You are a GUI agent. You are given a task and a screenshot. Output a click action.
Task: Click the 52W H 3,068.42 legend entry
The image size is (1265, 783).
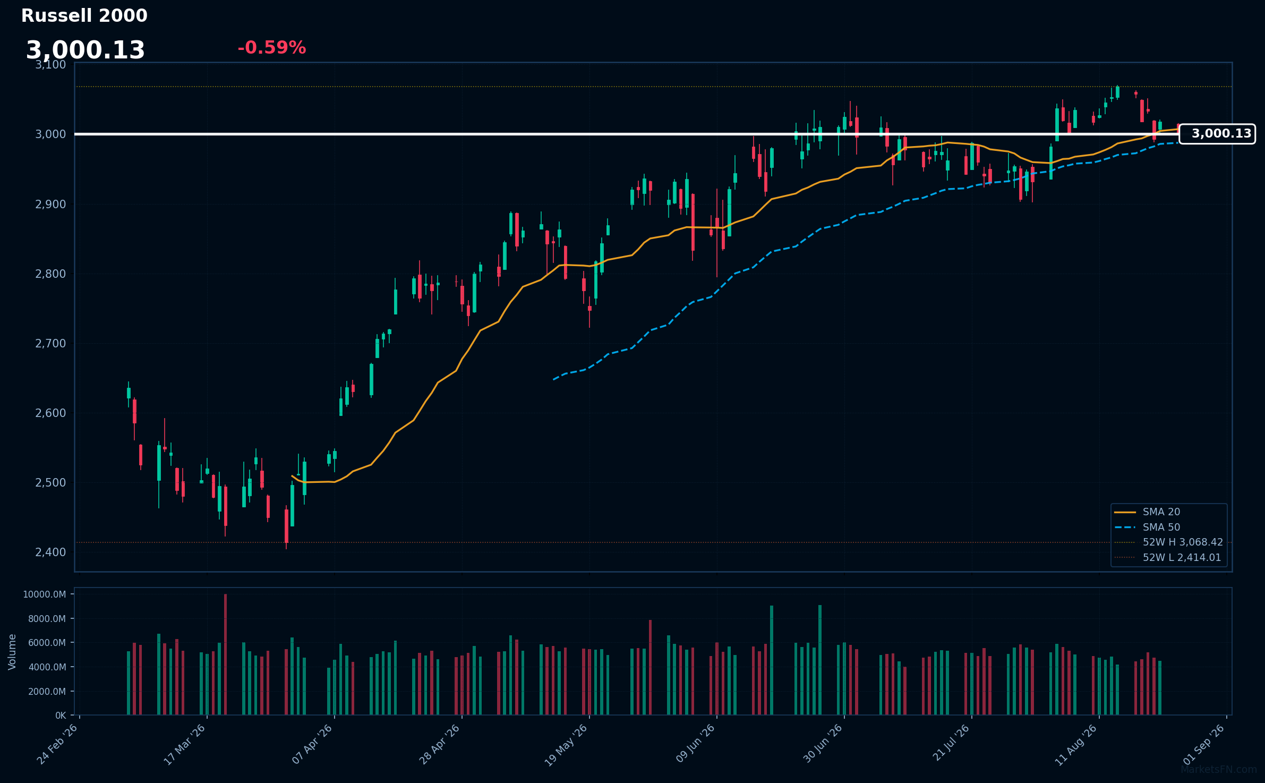click(x=1168, y=542)
